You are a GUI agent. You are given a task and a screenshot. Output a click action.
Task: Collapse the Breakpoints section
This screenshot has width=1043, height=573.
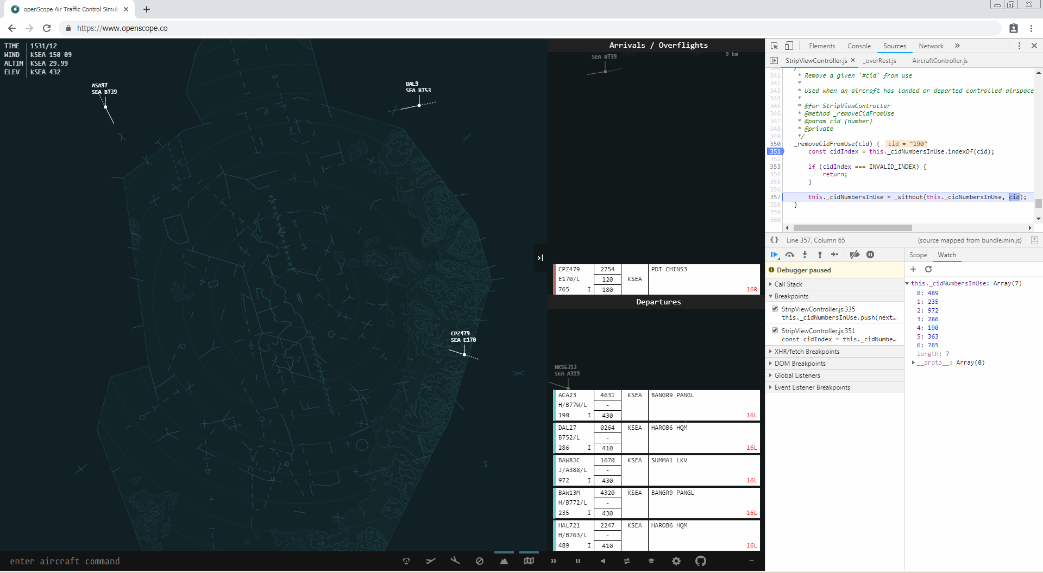tap(834, 296)
